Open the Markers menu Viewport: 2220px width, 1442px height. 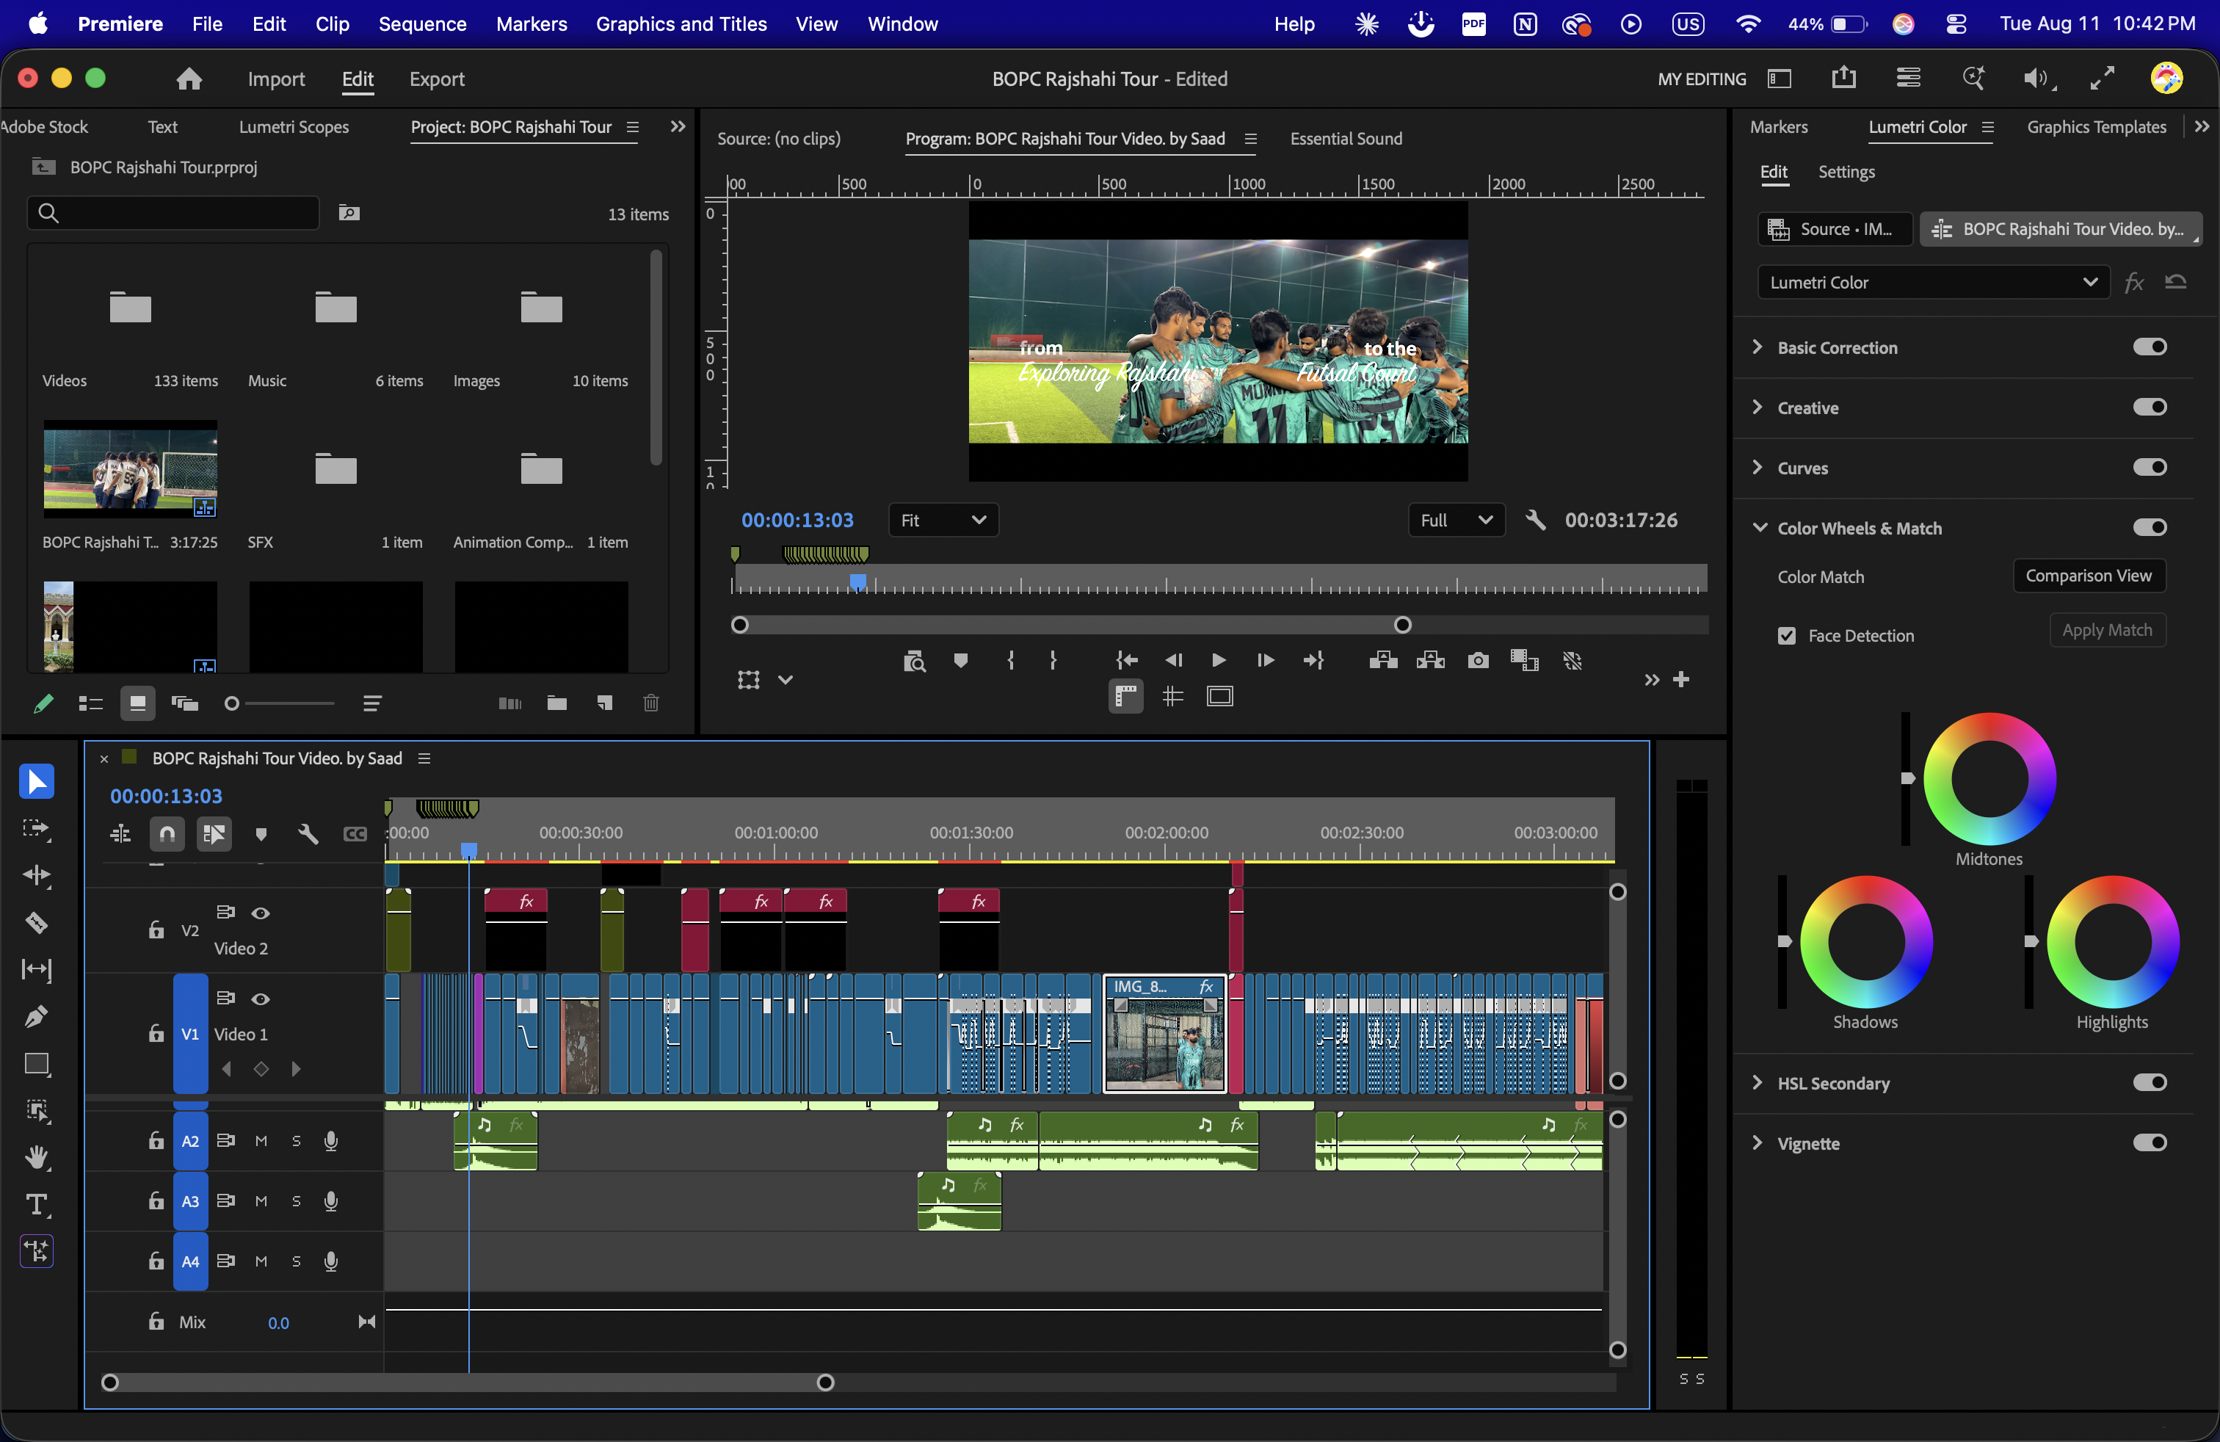[532, 24]
